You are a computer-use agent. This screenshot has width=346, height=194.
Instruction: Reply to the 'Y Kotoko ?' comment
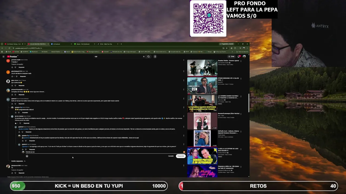pyautogui.click(x=21, y=67)
